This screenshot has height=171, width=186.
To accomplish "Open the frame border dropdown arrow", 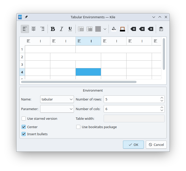I will coord(105,29).
